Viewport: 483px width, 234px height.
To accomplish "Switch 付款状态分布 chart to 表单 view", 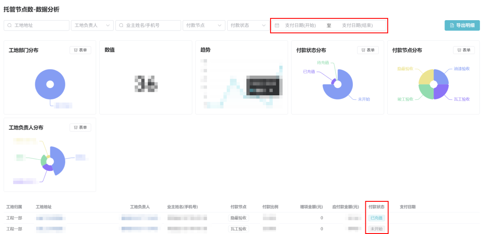I will tap(368, 50).
